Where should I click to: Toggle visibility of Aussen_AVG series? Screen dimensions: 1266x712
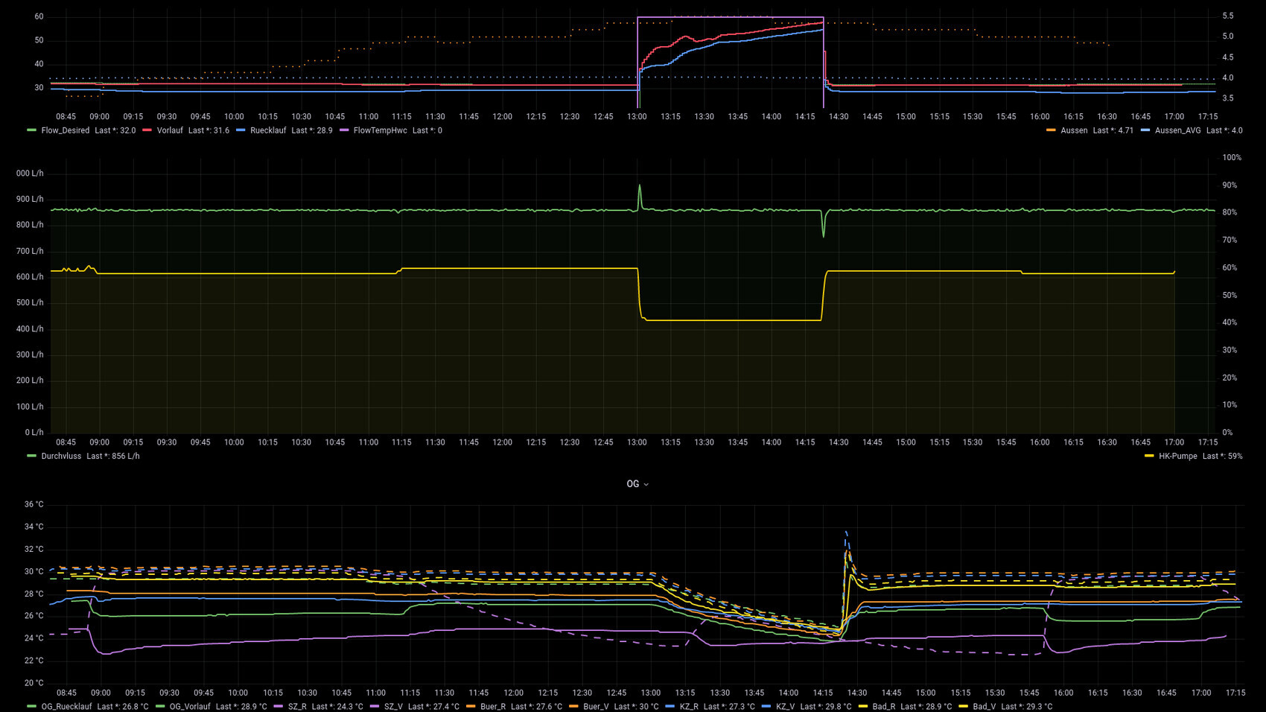[1177, 130]
